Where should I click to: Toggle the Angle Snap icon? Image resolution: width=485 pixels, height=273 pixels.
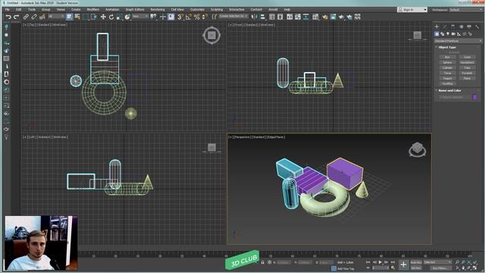[189, 17]
